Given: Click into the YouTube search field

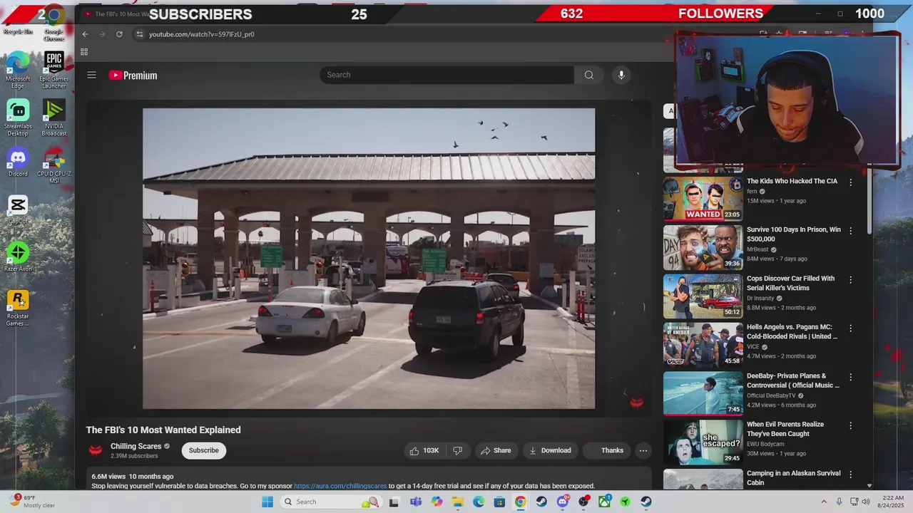Looking at the screenshot, I should tap(447, 75).
